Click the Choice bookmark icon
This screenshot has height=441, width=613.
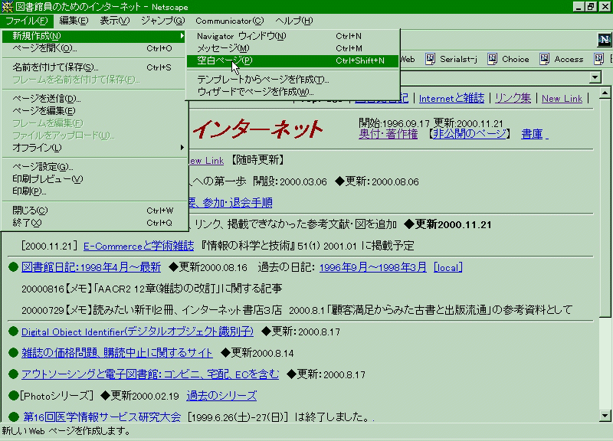click(x=492, y=59)
